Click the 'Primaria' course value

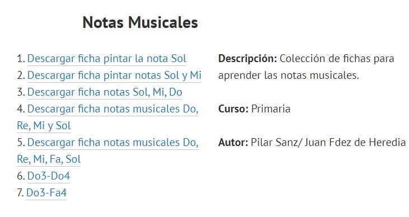tap(270, 108)
